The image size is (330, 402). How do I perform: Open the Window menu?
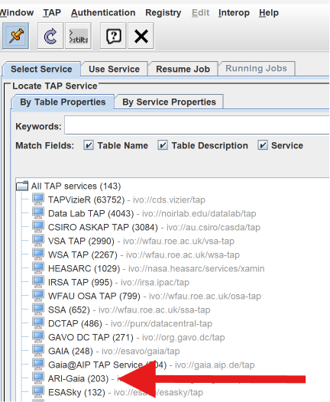16,12
